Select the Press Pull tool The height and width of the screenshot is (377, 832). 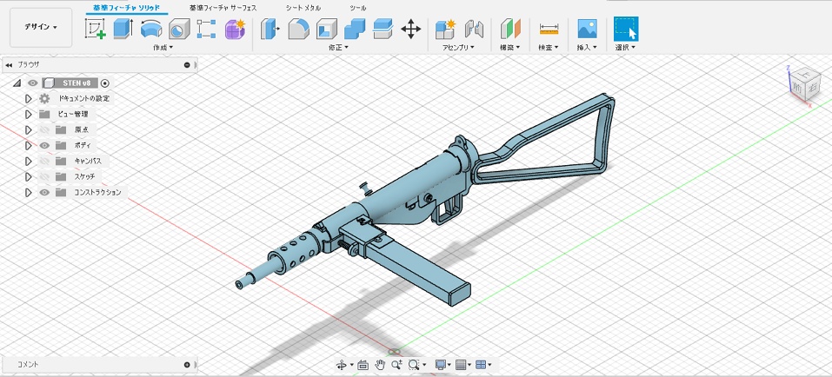tap(270, 29)
